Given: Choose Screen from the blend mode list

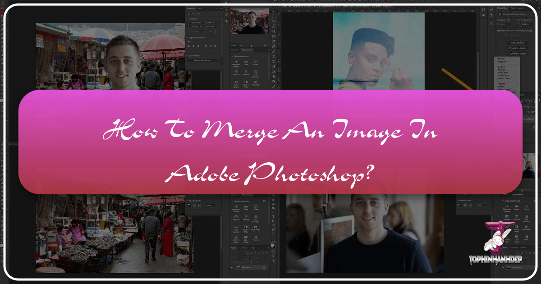Looking at the screenshot, I should (500, 86).
